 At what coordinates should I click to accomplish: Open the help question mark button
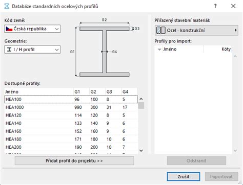click(x=215, y=6)
